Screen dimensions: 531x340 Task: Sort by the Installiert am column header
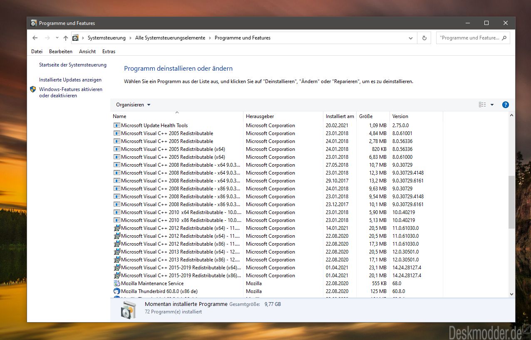click(x=340, y=116)
